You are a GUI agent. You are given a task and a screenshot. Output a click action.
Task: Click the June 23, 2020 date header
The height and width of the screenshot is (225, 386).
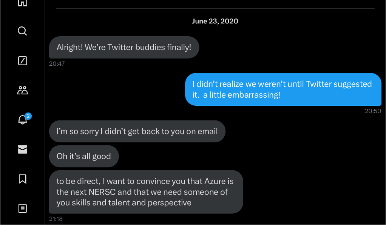215,21
